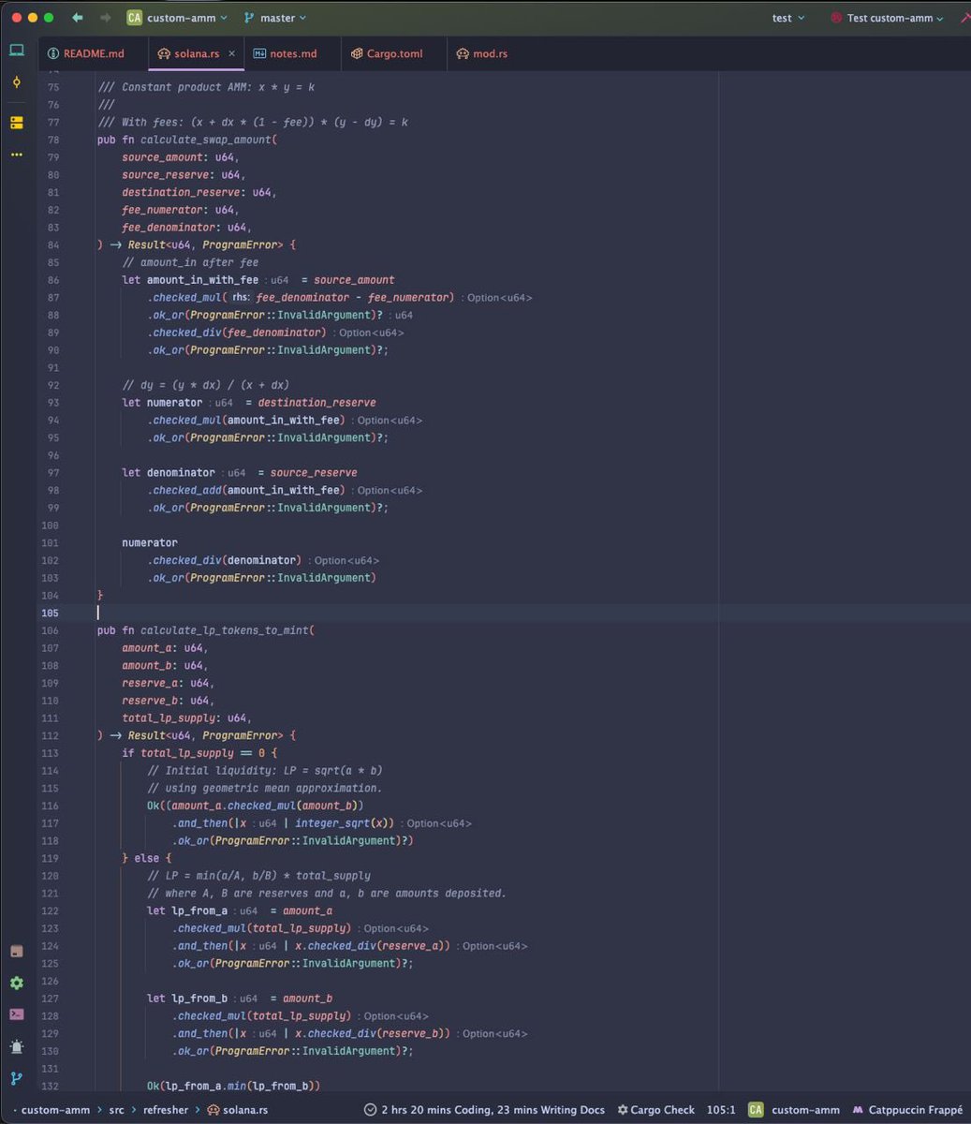Click the calculate_lp_tokens_to_mint function name
This screenshot has width=971, height=1124.
(224, 630)
